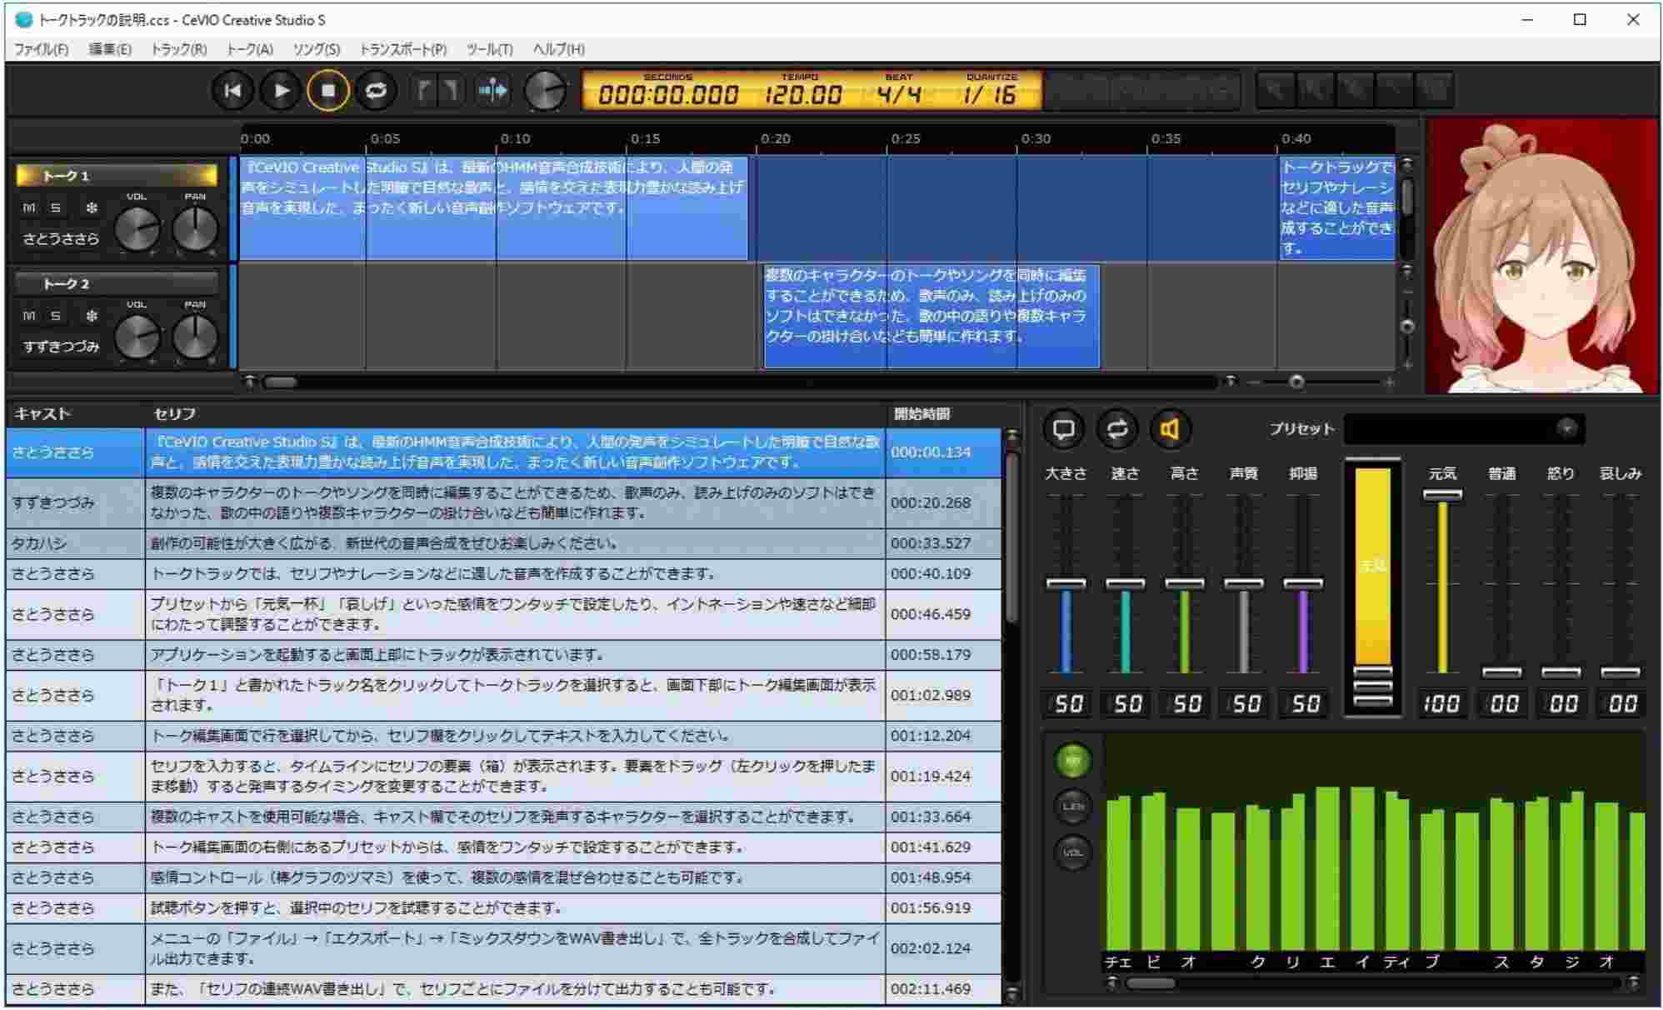This screenshot has width=1663, height=1010.
Task: Open cast selector すずきつづみ on トーク 2
Action: click(x=61, y=347)
